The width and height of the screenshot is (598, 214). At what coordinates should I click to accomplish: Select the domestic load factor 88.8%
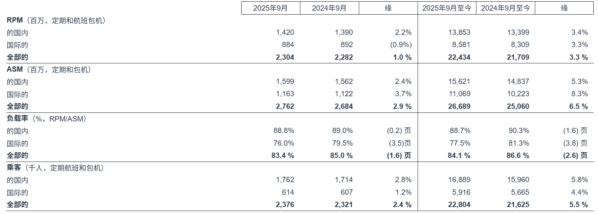click(284, 131)
